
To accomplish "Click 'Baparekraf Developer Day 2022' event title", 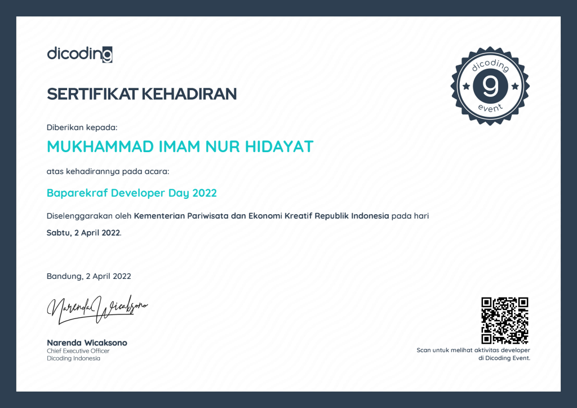I will tap(132, 193).
